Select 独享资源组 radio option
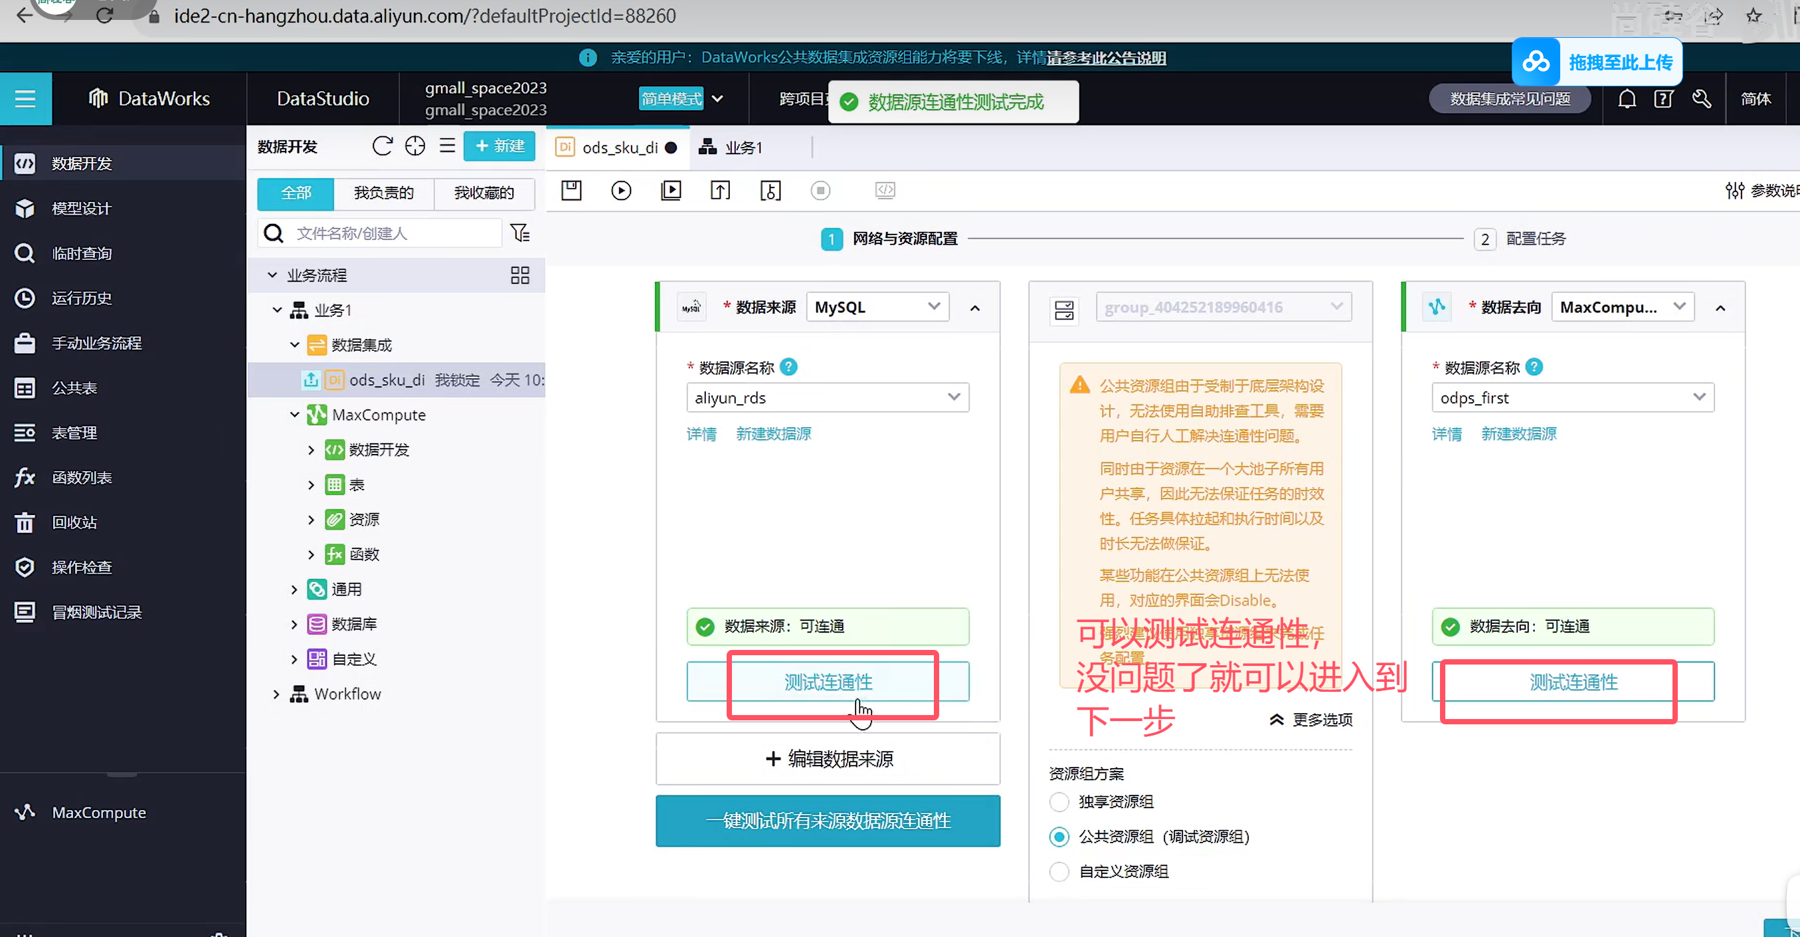The height and width of the screenshot is (937, 1800). (1059, 801)
